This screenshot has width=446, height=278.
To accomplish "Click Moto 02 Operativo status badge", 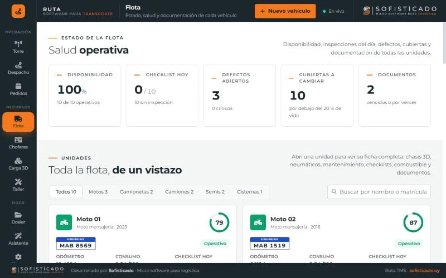I will tap(409, 244).
